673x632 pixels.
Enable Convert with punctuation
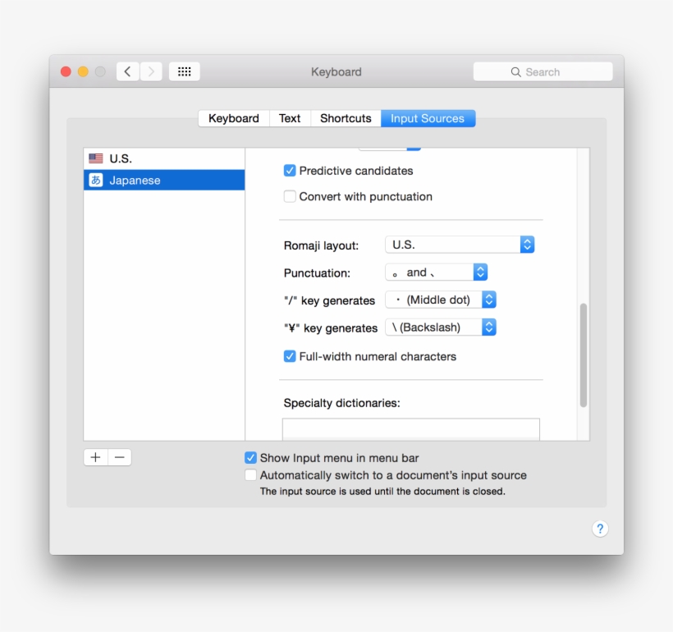pos(289,196)
